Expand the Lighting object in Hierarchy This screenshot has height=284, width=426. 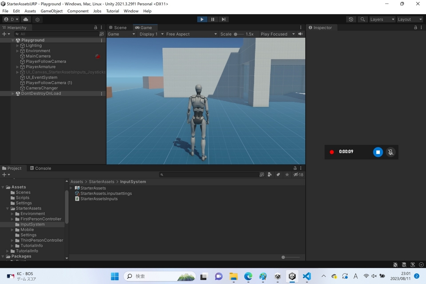17,45
